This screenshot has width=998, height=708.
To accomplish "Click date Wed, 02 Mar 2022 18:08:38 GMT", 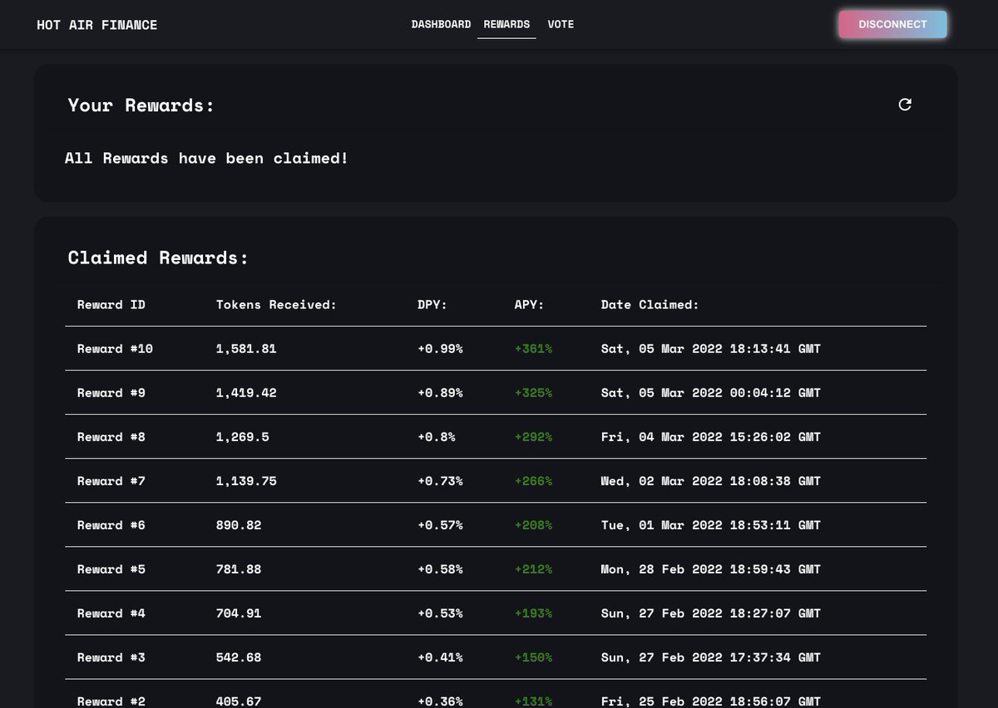I will point(711,481).
